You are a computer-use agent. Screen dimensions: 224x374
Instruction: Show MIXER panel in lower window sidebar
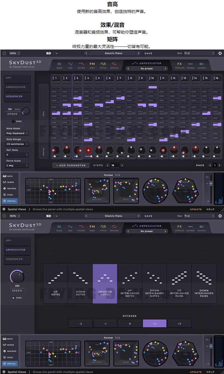[10, 345]
